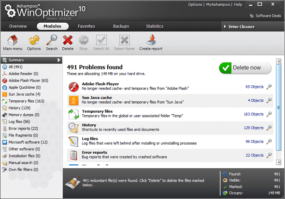Click the Adobe Flash Player result icon
Screen dimensions: 285x199
tap(73, 87)
